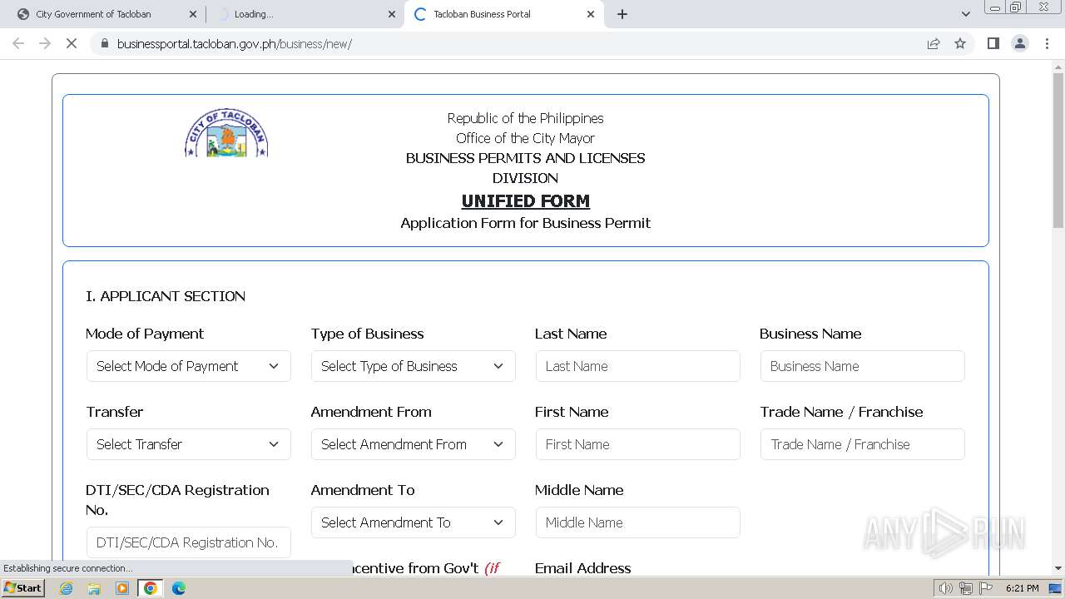The image size is (1065, 599).
Task: Click the Business Name input field
Action: coord(863,366)
